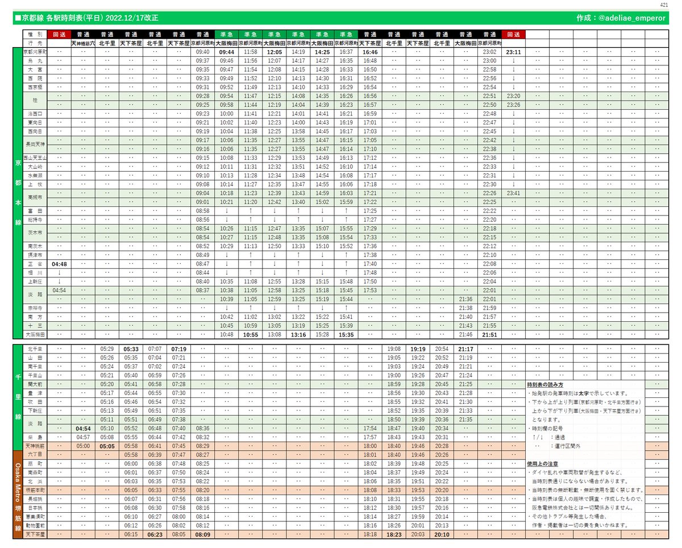Select the bold time 18:23
The height and width of the screenshot is (548, 682).
(394, 534)
